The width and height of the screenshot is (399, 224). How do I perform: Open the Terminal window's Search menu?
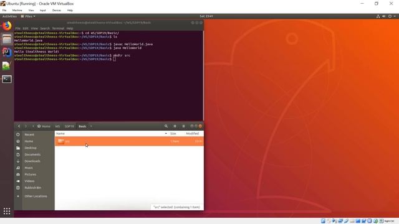tap(45, 29)
